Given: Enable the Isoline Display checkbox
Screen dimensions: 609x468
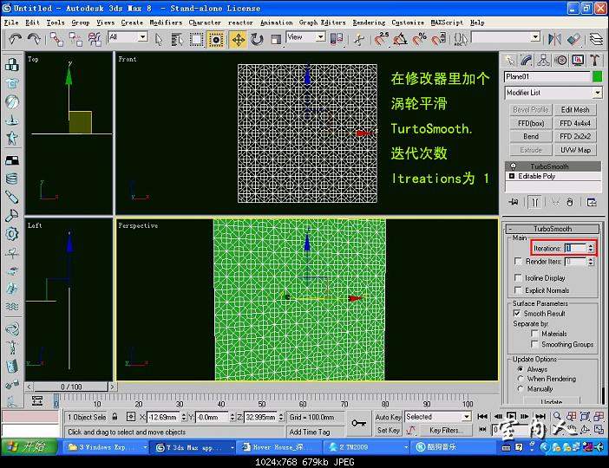Looking at the screenshot, I should tap(518, 278).
